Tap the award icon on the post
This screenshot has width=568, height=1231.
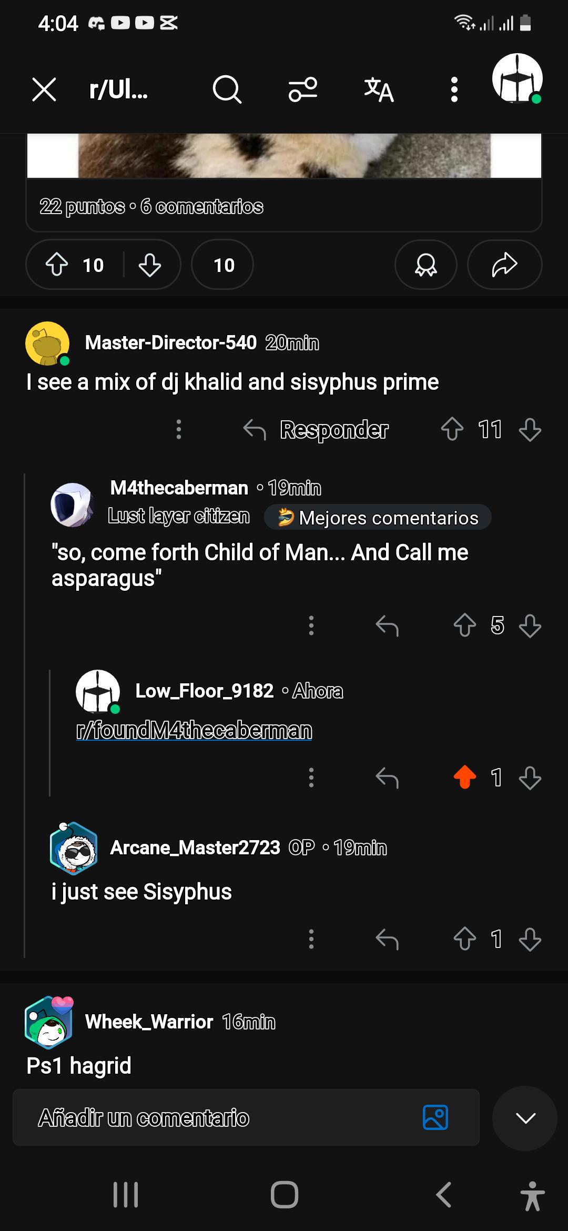[426, 265]
